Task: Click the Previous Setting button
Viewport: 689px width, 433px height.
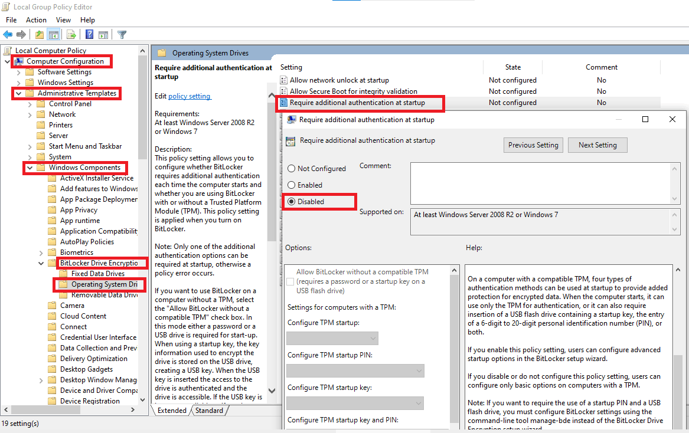Action: pos(533,145)
